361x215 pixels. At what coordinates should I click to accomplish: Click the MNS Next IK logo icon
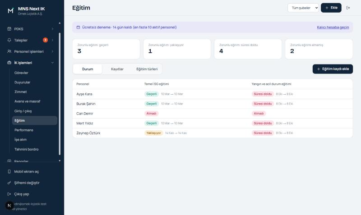point(10,10)
